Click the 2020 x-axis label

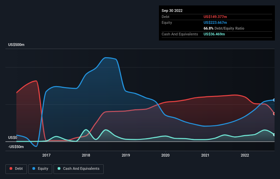click(x=165, y=155)
